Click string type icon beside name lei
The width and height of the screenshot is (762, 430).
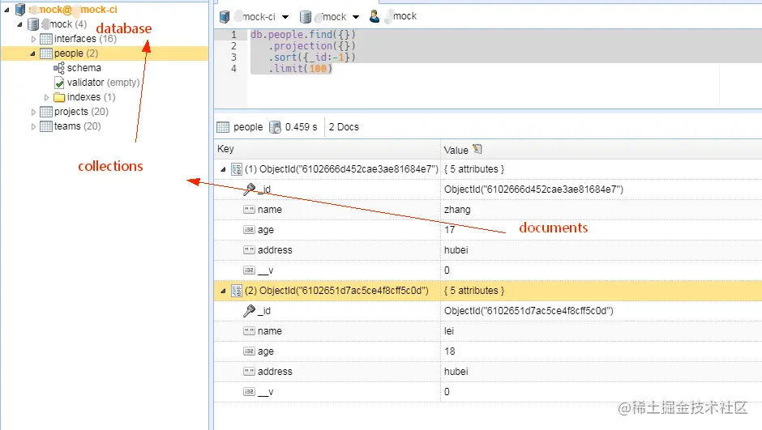point(250,331)
